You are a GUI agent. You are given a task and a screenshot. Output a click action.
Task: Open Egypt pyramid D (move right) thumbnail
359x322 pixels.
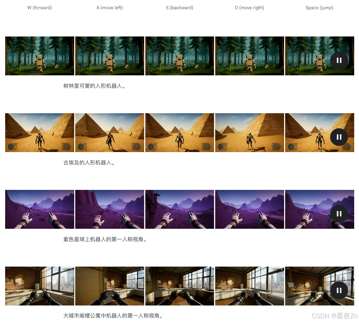(249, 132)
